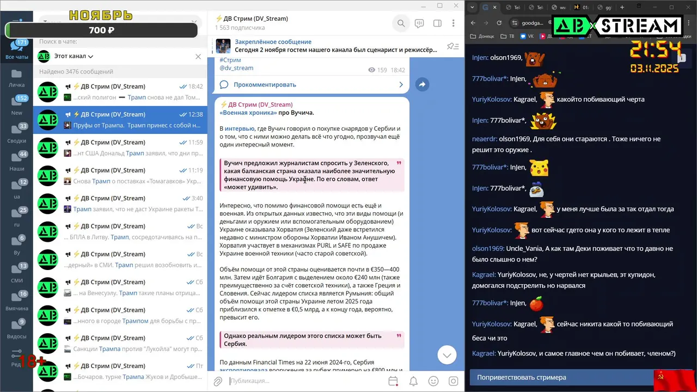Image resolution: width=697 pixels, height=392 pixels.
Task: Schedule the post with the calendar icon
Action: (393, 381)
